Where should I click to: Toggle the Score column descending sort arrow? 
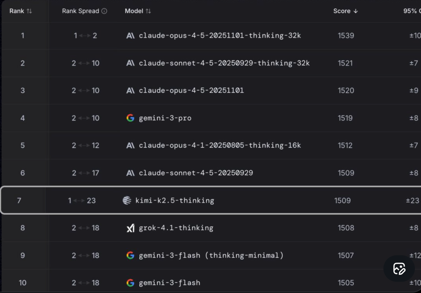[356, 11]
